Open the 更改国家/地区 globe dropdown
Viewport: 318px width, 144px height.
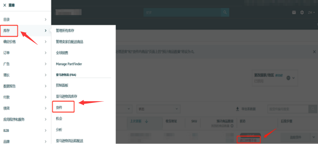click(291, 78)
